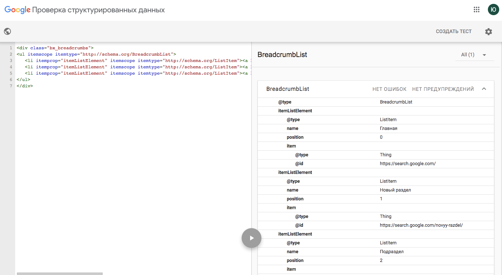This screenshot has width=502, height=275.
Task: Click the Google logo
Action: click(17, 10)
